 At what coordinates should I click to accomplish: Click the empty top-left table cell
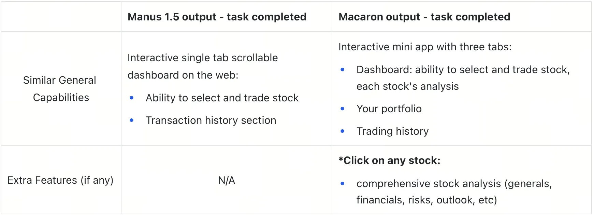point(61,17)
